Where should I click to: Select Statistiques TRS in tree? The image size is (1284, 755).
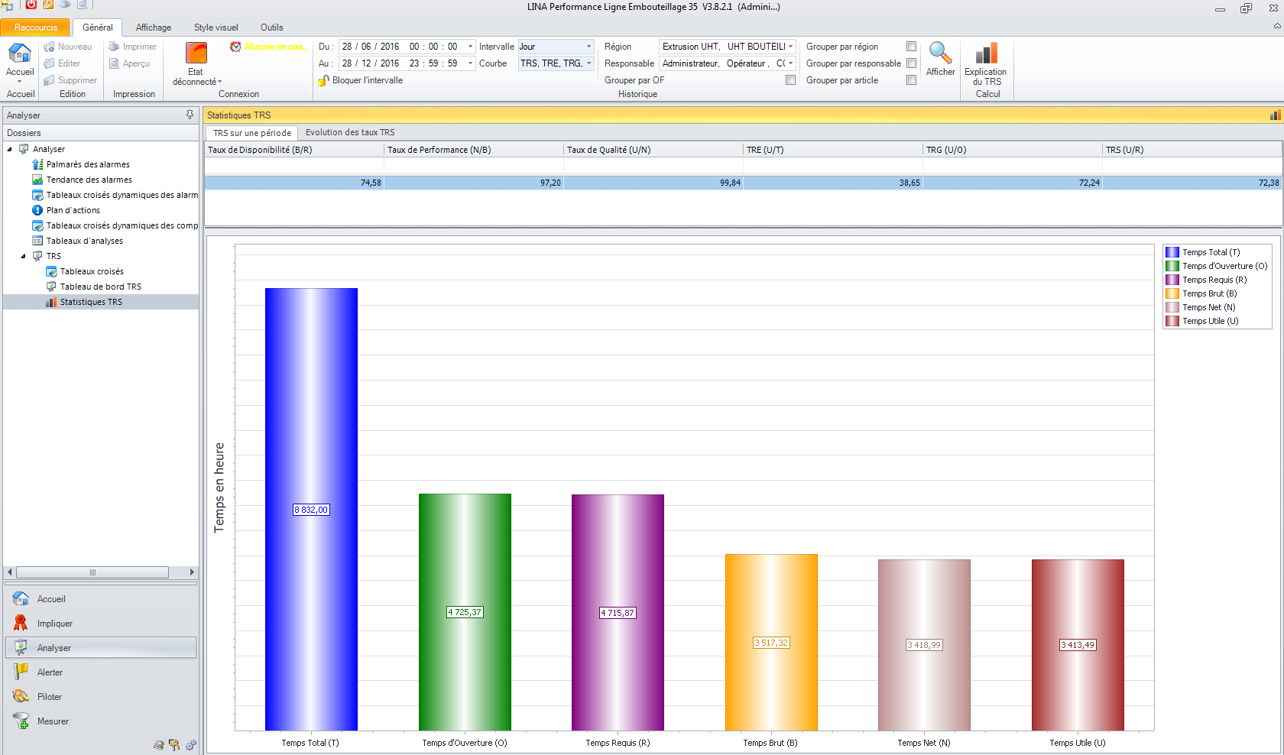(x=91, y=302)
